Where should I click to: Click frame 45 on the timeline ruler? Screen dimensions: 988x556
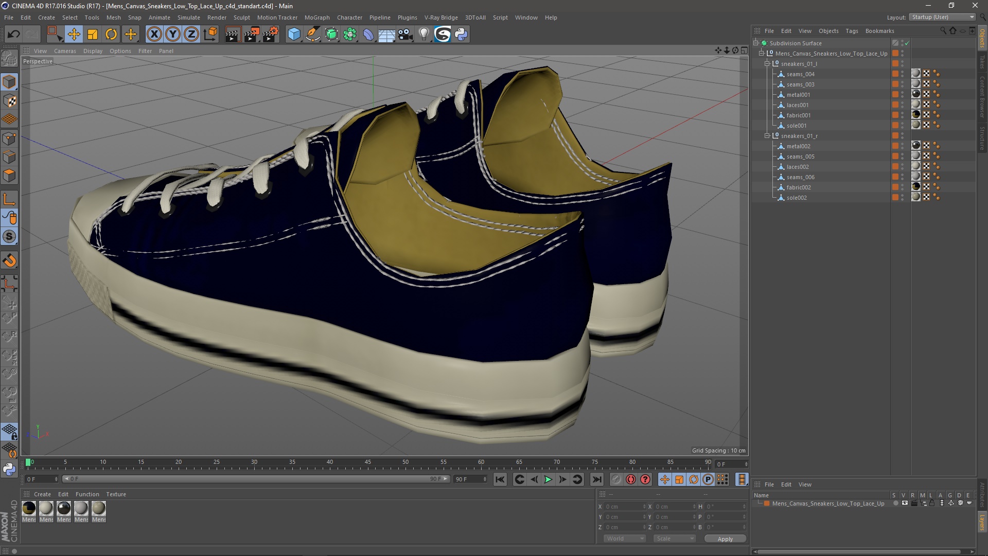pyautogui.click(x=367, y=462)
